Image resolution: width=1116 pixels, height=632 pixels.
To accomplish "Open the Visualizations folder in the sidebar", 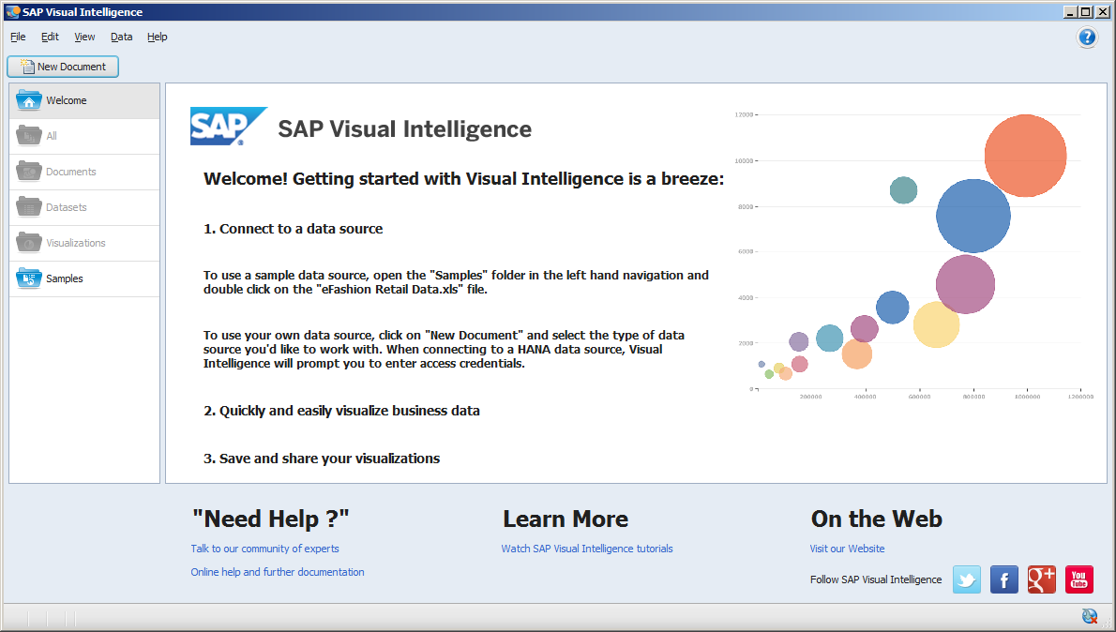I will coord(73,243).
